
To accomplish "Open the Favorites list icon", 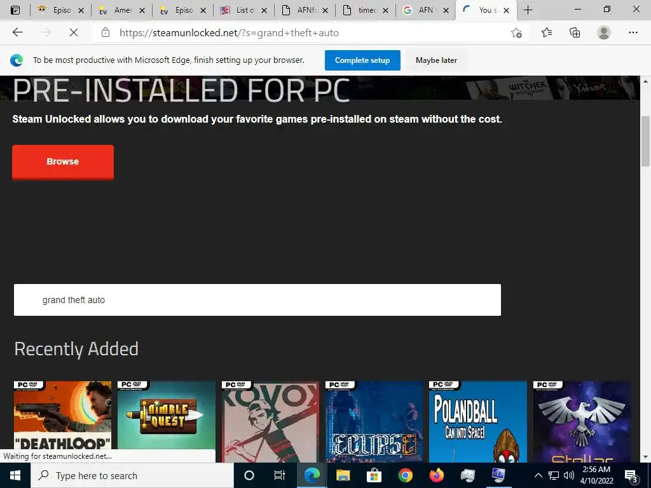I will [547, 32].
